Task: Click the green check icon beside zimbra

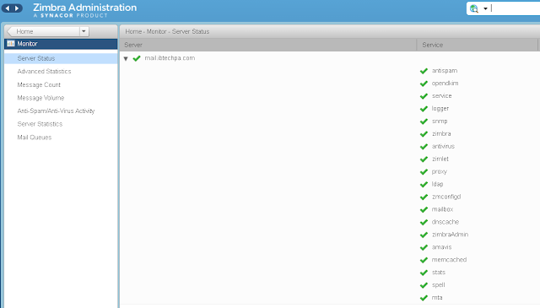Action: click(x=424, y=134)
